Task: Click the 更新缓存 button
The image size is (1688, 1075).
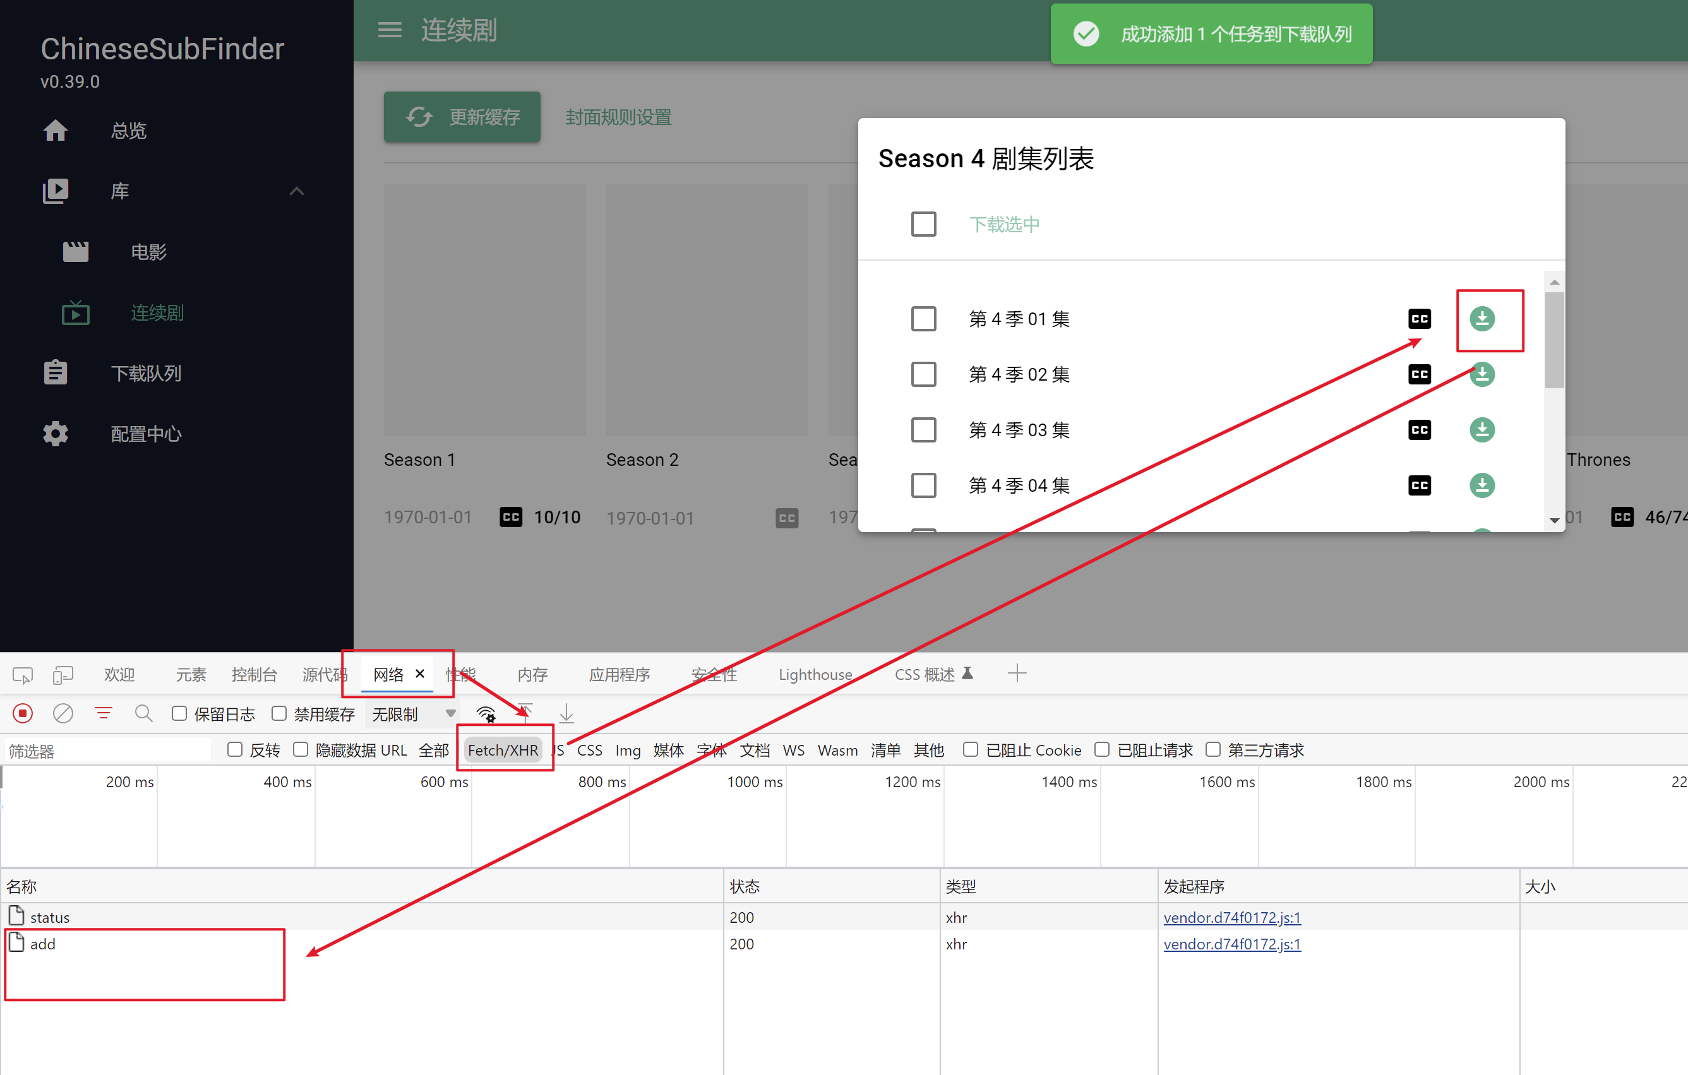Action: point(462,117)
